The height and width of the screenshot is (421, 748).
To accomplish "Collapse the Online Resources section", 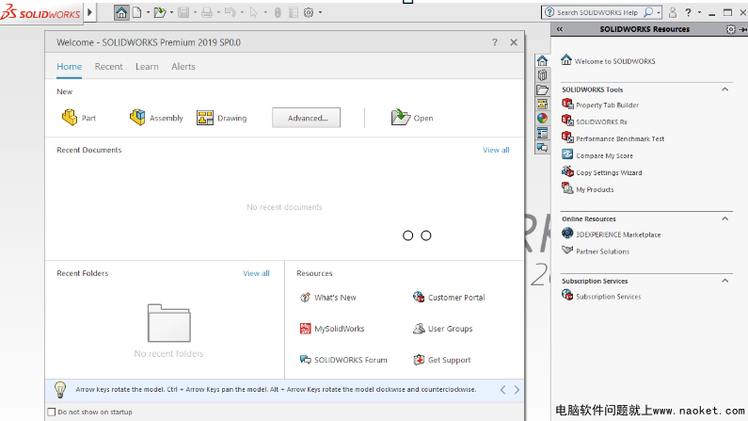I will (725, 219).
